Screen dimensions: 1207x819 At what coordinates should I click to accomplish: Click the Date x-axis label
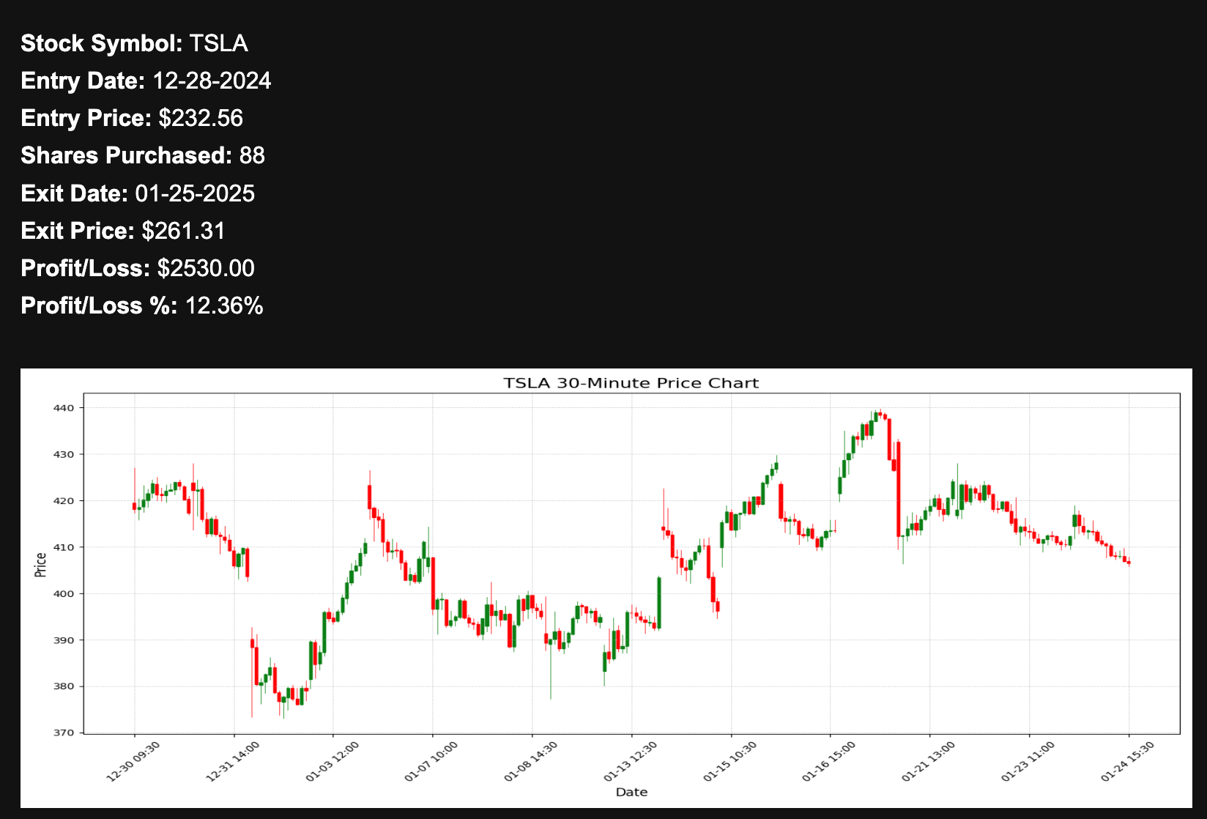click(x=631, y=792)
